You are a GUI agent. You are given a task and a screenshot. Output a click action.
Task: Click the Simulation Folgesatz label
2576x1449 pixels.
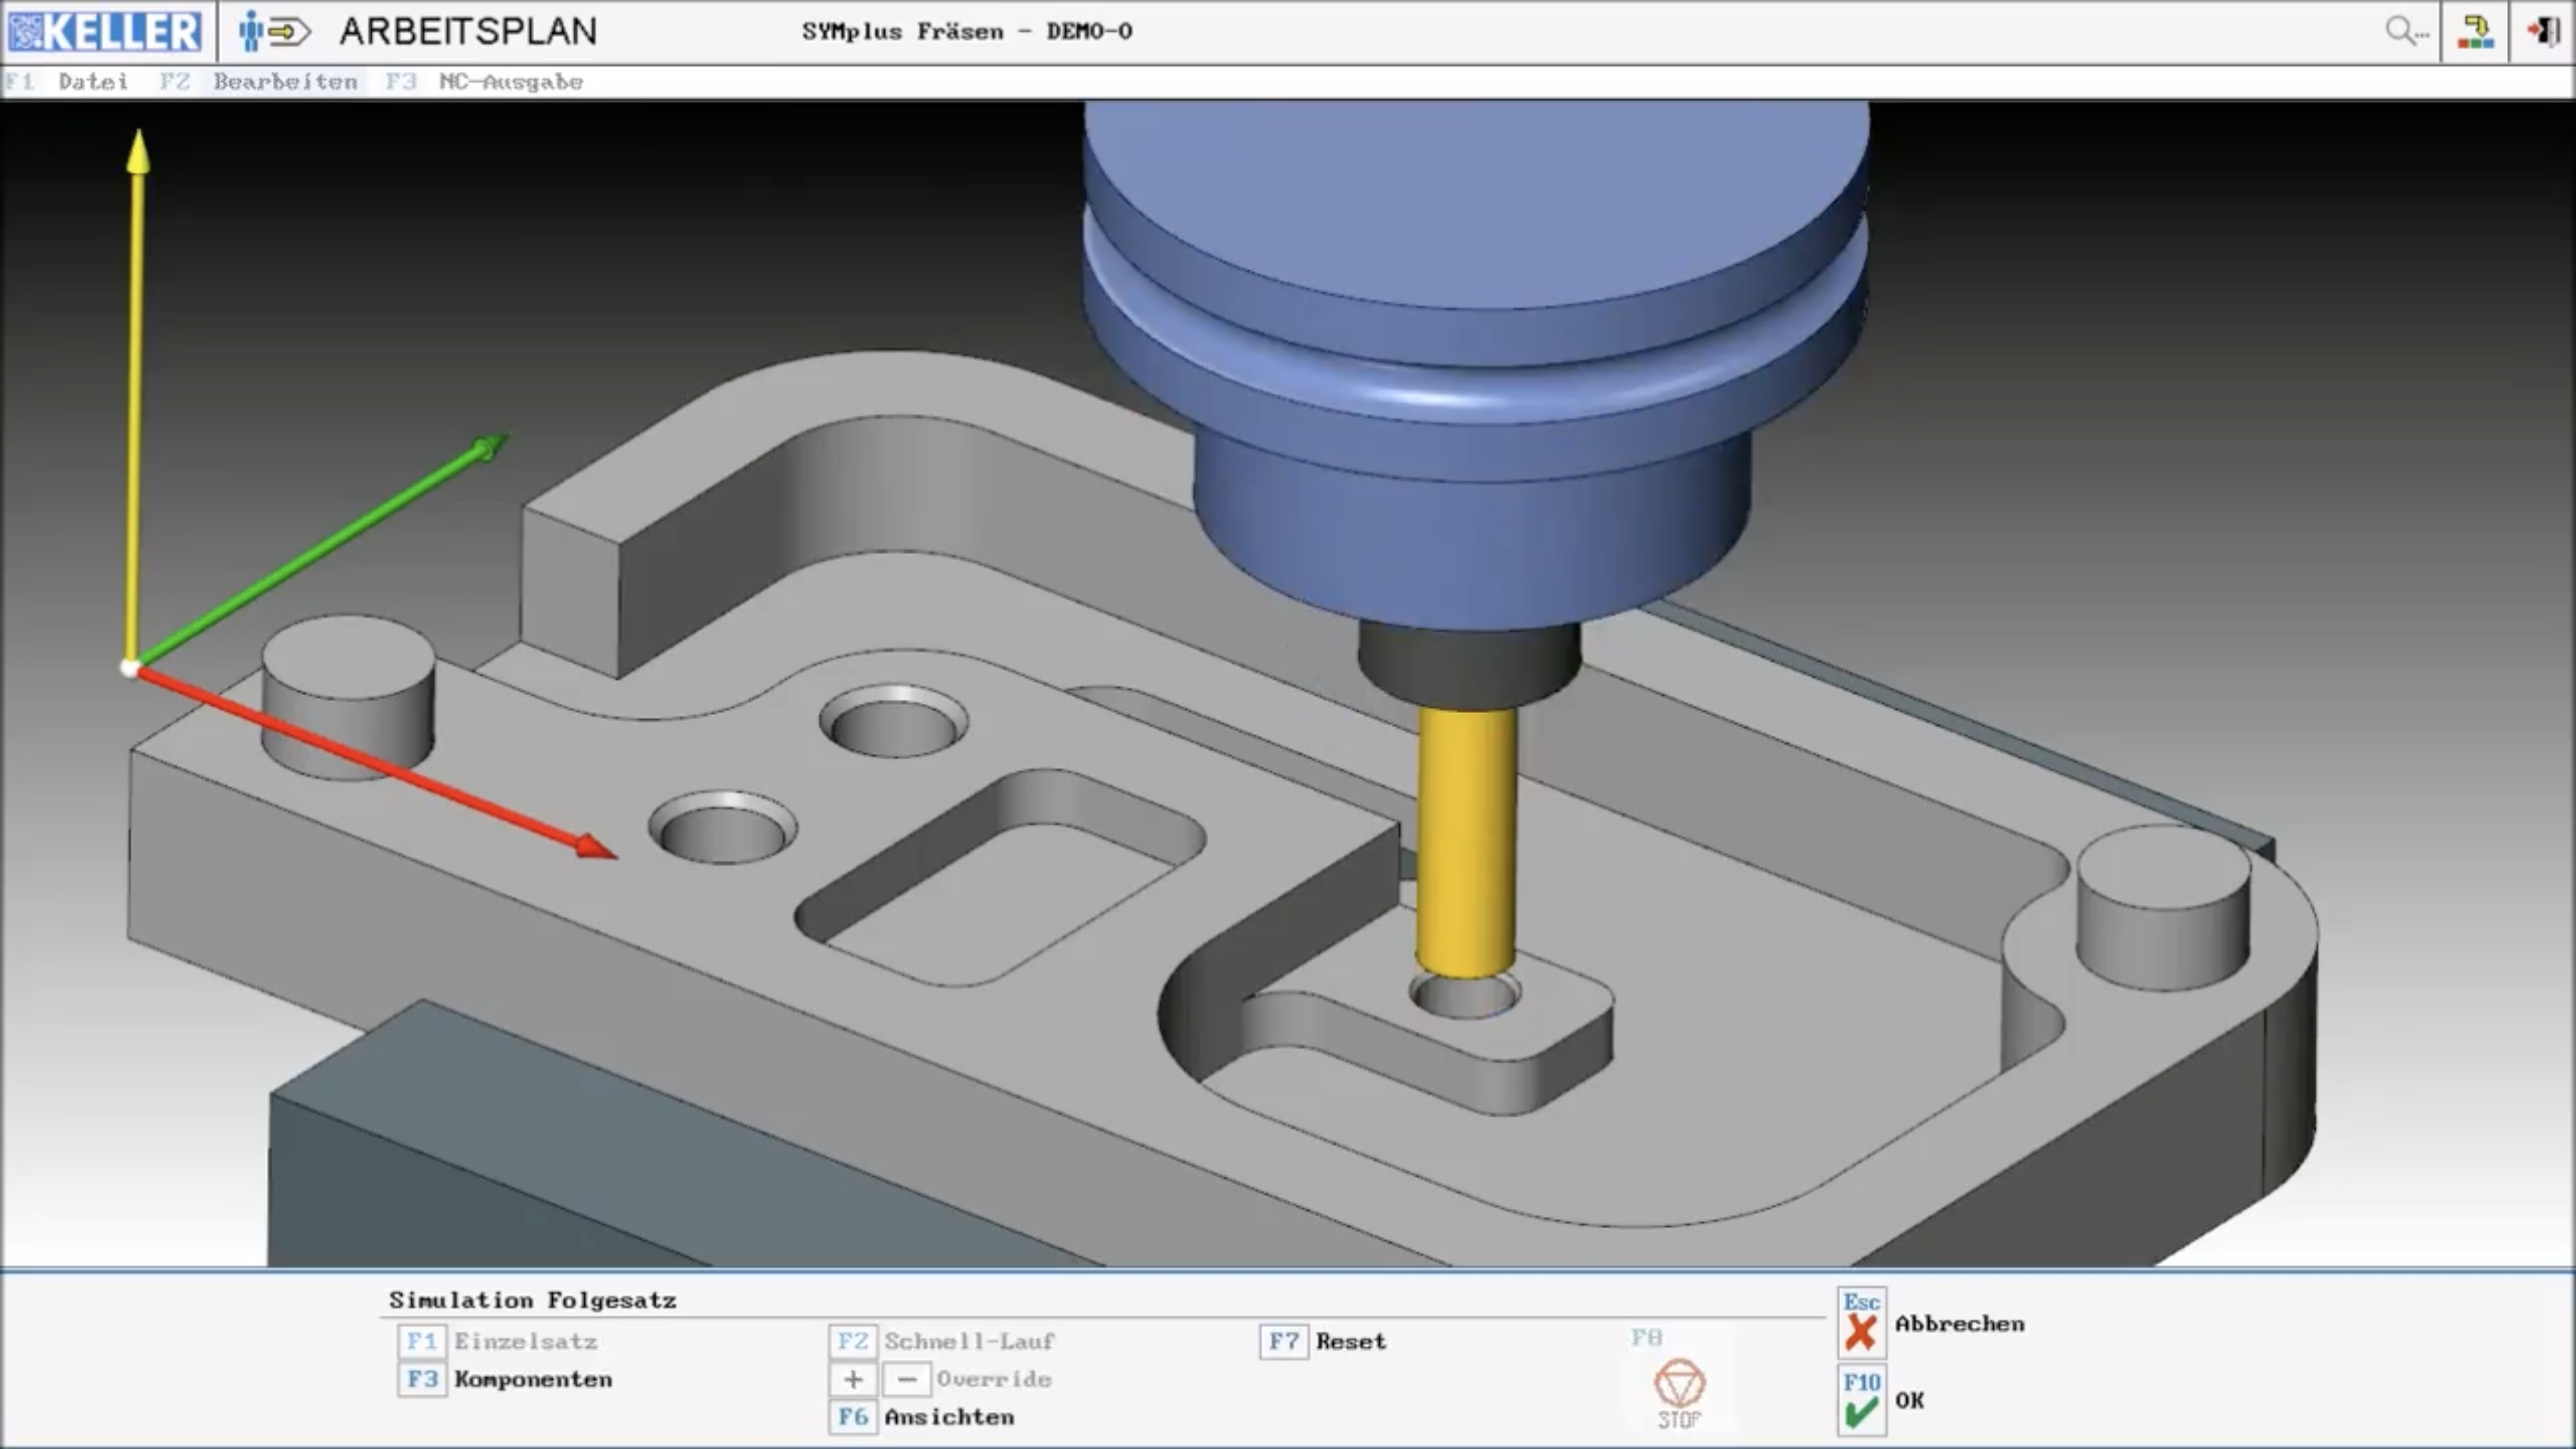click(533, 1300)
